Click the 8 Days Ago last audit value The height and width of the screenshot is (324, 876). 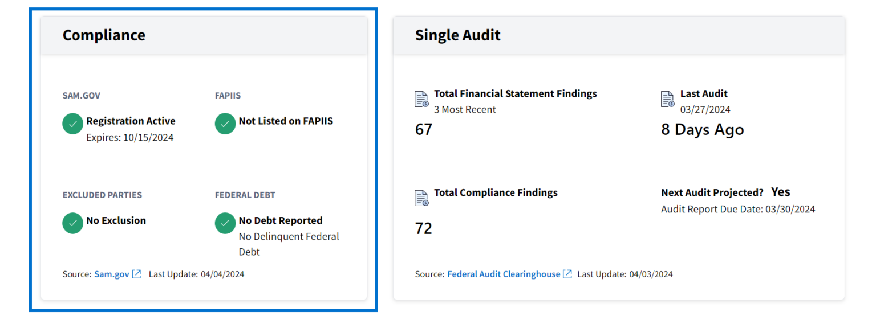click(702, 130)
